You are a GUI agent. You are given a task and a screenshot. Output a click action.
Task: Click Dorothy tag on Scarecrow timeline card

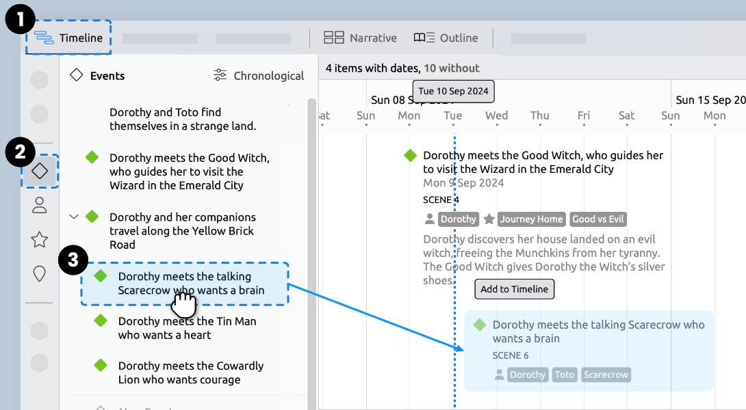pyautogui.click(x=528, y=374)
